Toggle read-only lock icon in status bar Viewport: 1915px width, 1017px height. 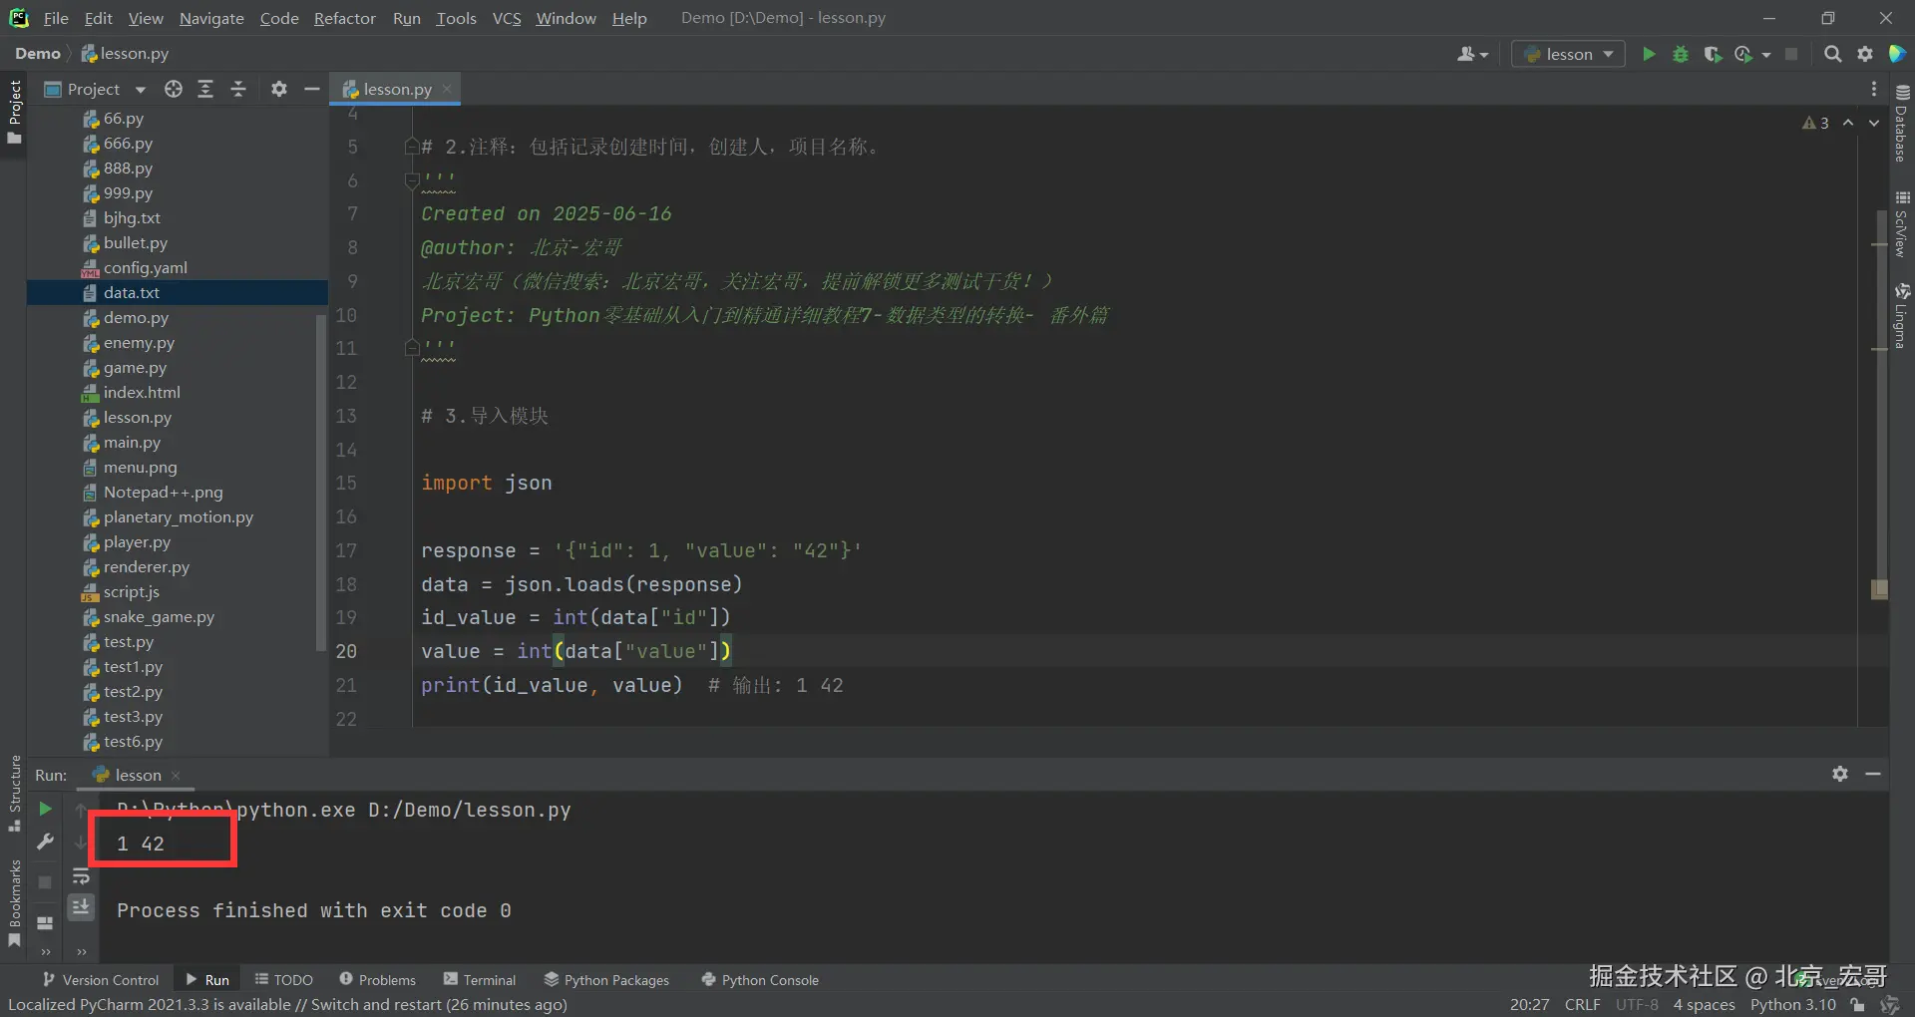1857,1004
